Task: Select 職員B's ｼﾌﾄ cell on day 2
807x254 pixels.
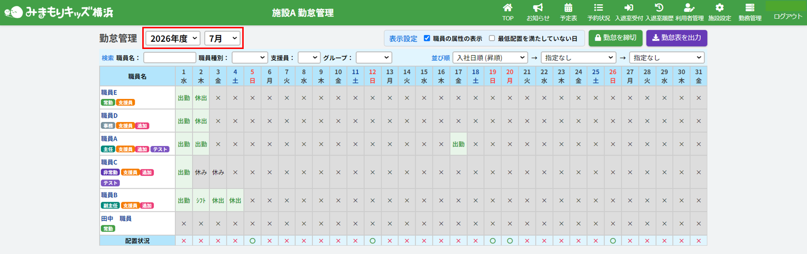Action: tap(201, 201)
